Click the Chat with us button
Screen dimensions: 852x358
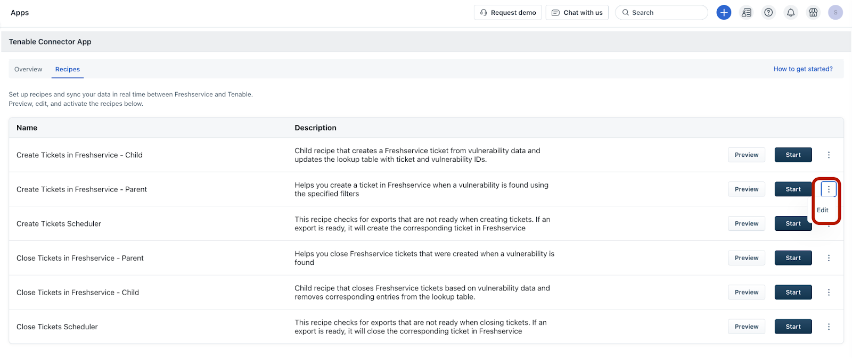click(577, 12)
